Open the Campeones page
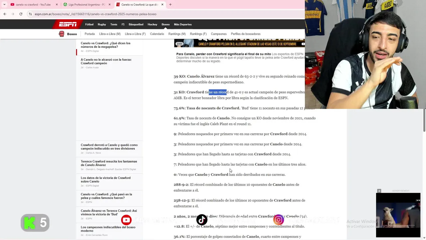The width and height of the screenshot is (426, 240). pyautogui.click(x=219, y=34)
